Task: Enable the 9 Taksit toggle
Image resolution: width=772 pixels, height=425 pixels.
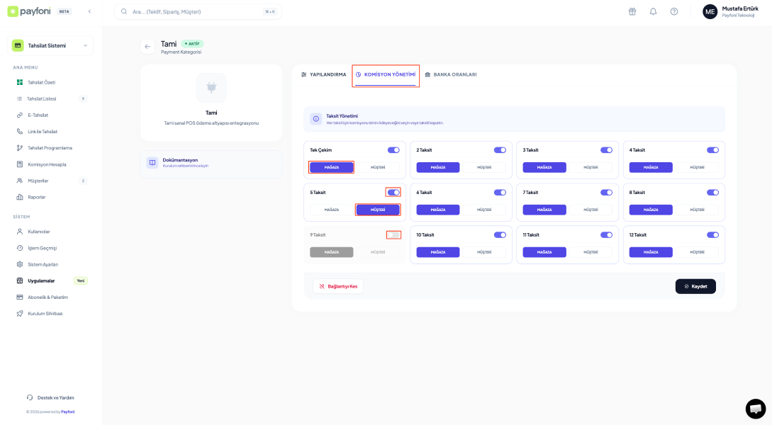Action: [393, 235]
